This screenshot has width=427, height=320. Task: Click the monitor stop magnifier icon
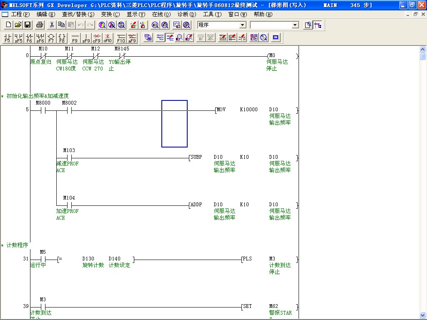pyautogui.click(x=165, y=25)
